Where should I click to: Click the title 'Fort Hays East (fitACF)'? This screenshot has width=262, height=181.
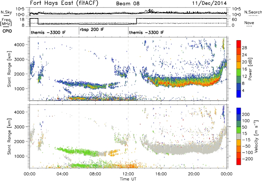coord(64,3)
